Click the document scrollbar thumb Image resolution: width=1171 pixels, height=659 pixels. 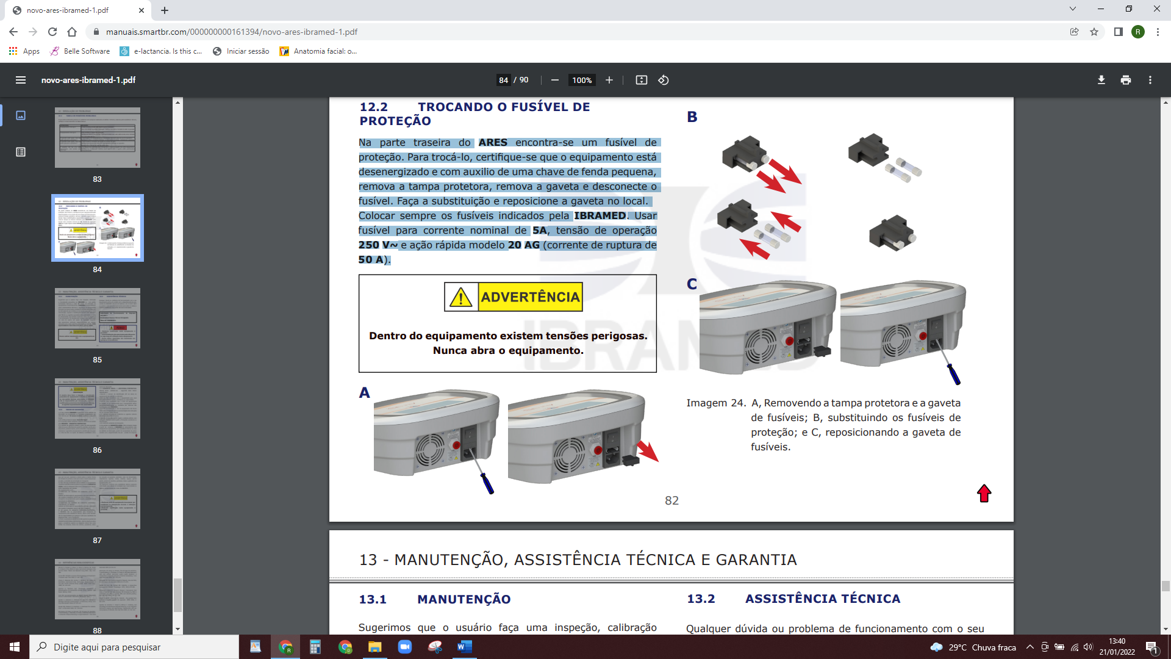(1166, 586)
